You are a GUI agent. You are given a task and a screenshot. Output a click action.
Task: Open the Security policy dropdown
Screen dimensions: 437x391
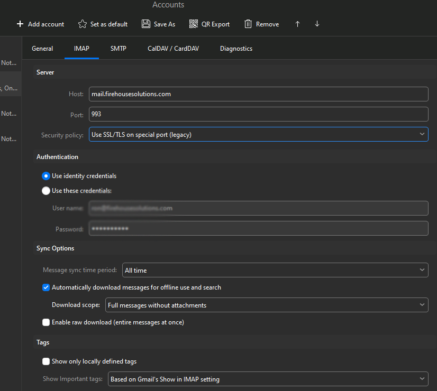click(258, 135)
